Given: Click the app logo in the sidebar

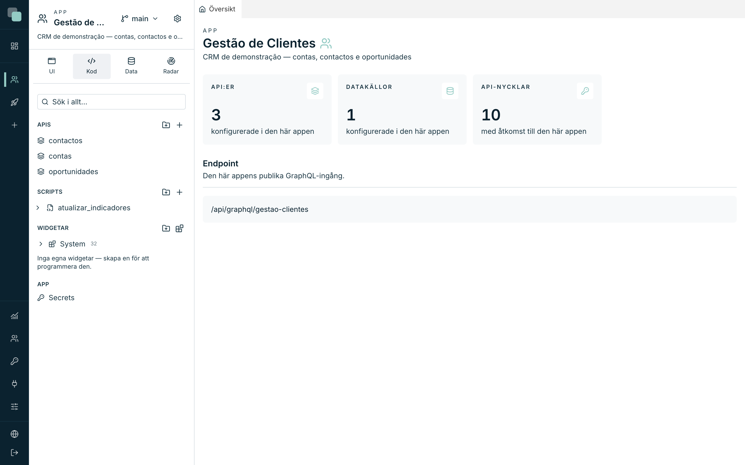Looking at the screenshot, I should (14, 14).
